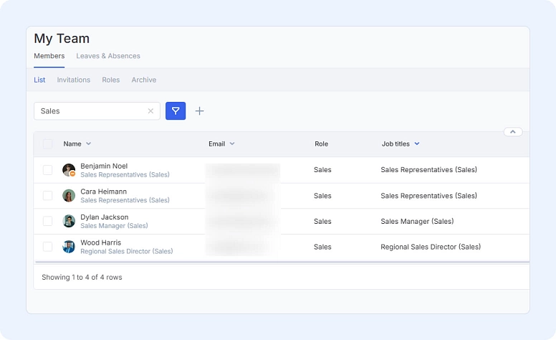Click into the Sales search field

pyautogui.click(x=90, y=111)
